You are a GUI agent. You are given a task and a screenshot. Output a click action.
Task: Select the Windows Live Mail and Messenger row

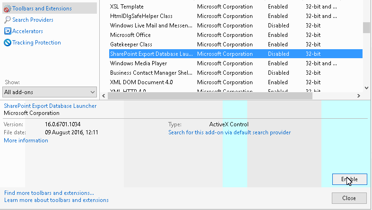click(235, 26)
